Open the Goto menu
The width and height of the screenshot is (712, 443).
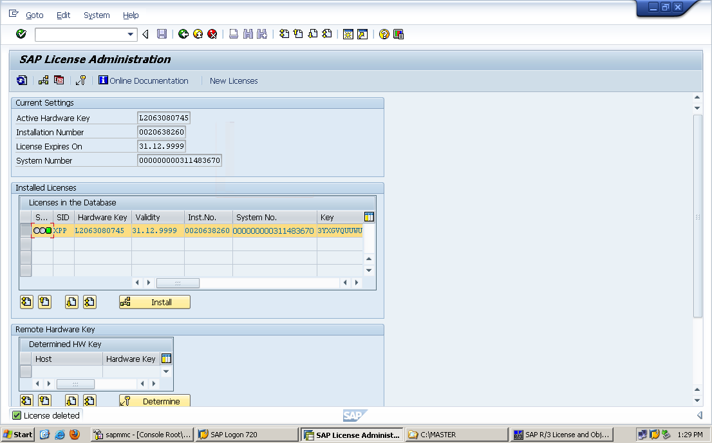tap(35, 15)
